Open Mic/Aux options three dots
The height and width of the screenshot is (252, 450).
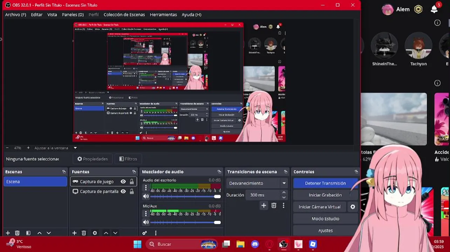(146, 214)
